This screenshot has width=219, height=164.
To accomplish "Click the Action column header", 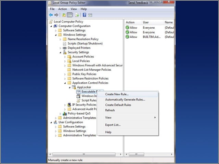I will (x=133, y=22).
